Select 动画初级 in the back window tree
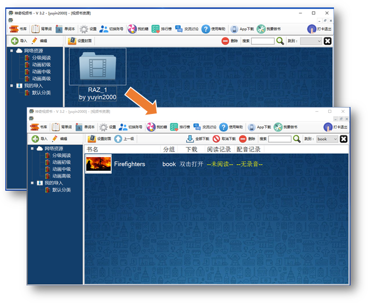 41,64
